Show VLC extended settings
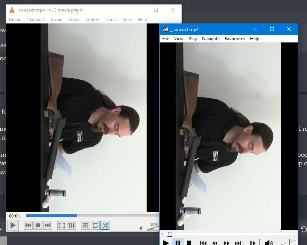The height and width of the screenshot is (245, 307). pos(71,225)
